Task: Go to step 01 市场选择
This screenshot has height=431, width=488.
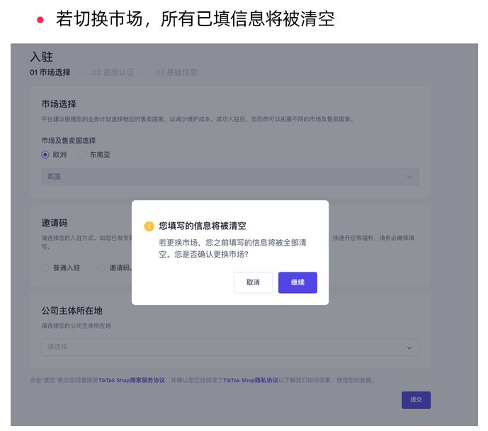Action: pos(50,72)
